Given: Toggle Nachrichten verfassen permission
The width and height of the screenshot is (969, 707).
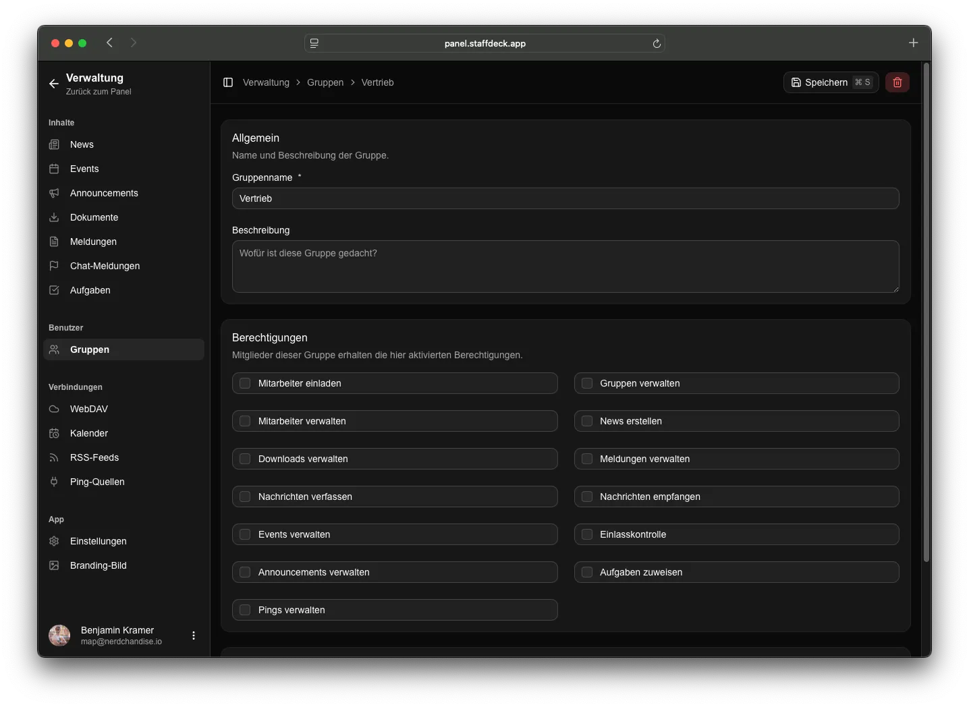Looking at the screenshot, I should (x=245, y=497).
